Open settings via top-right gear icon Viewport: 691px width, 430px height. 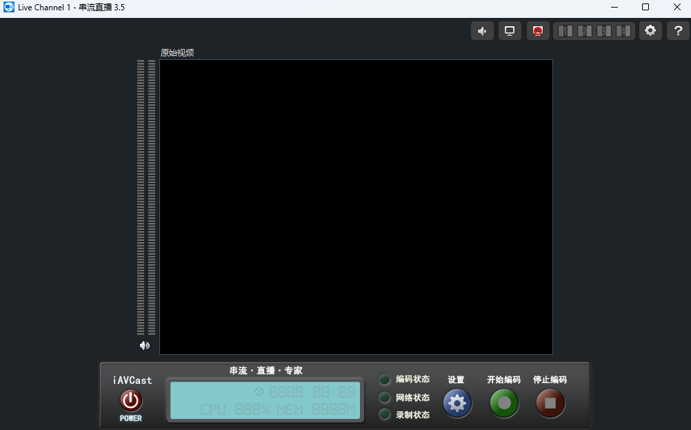pos(650,31)
